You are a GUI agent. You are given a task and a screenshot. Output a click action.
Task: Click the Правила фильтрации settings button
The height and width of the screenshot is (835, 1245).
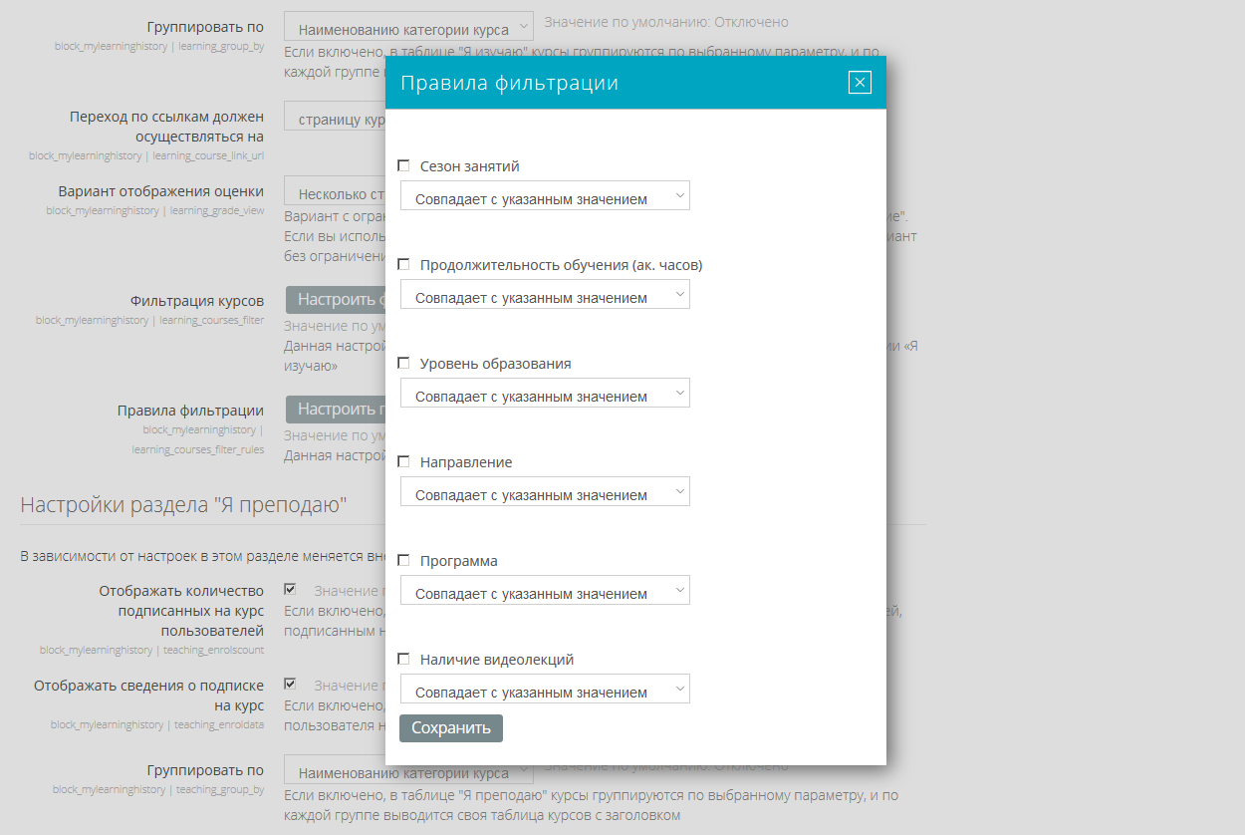[336, 410]
